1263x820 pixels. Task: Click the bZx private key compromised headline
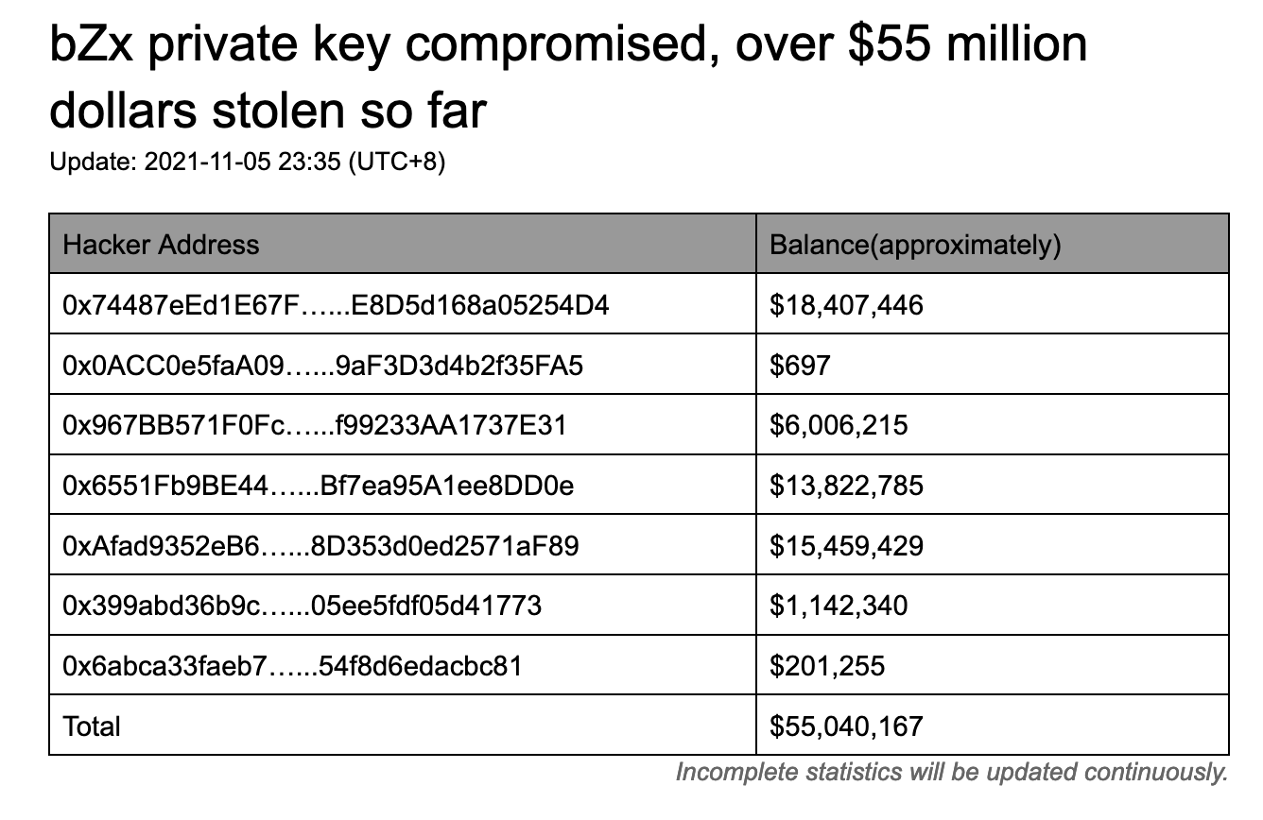pos(567,78)
